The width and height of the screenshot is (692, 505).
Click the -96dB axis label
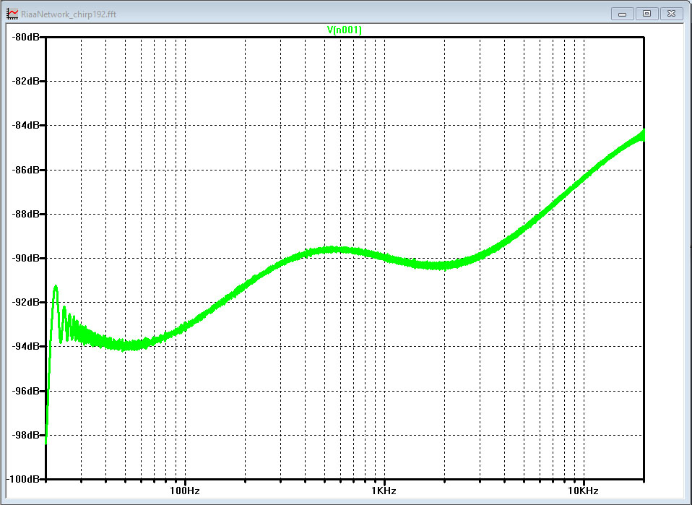25,391
